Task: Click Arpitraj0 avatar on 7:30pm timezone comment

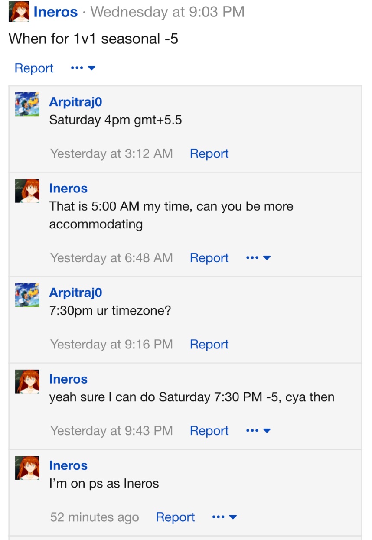Action: coord(27,295)
